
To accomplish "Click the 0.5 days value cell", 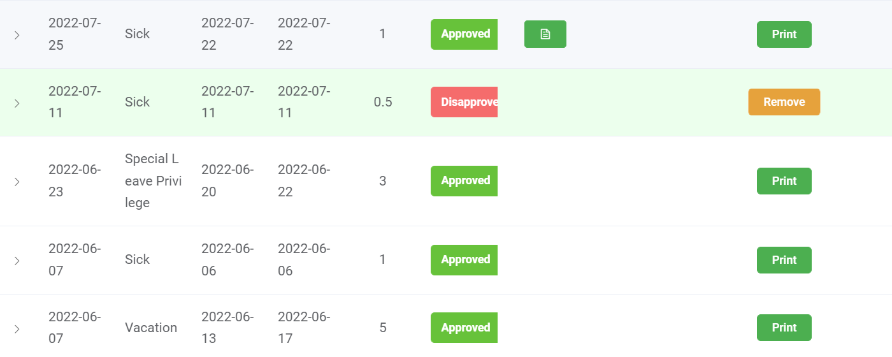I will (382, 102).
